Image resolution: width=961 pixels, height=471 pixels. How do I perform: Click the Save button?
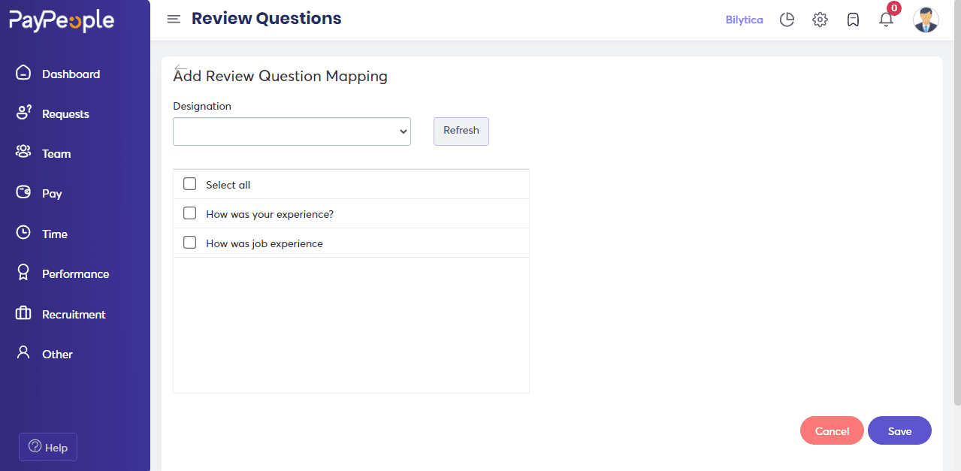click(899, 430)
